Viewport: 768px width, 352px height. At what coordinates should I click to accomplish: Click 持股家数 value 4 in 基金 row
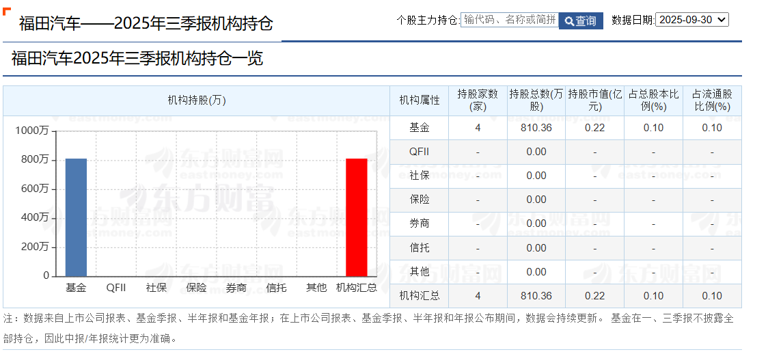point(478,128)
